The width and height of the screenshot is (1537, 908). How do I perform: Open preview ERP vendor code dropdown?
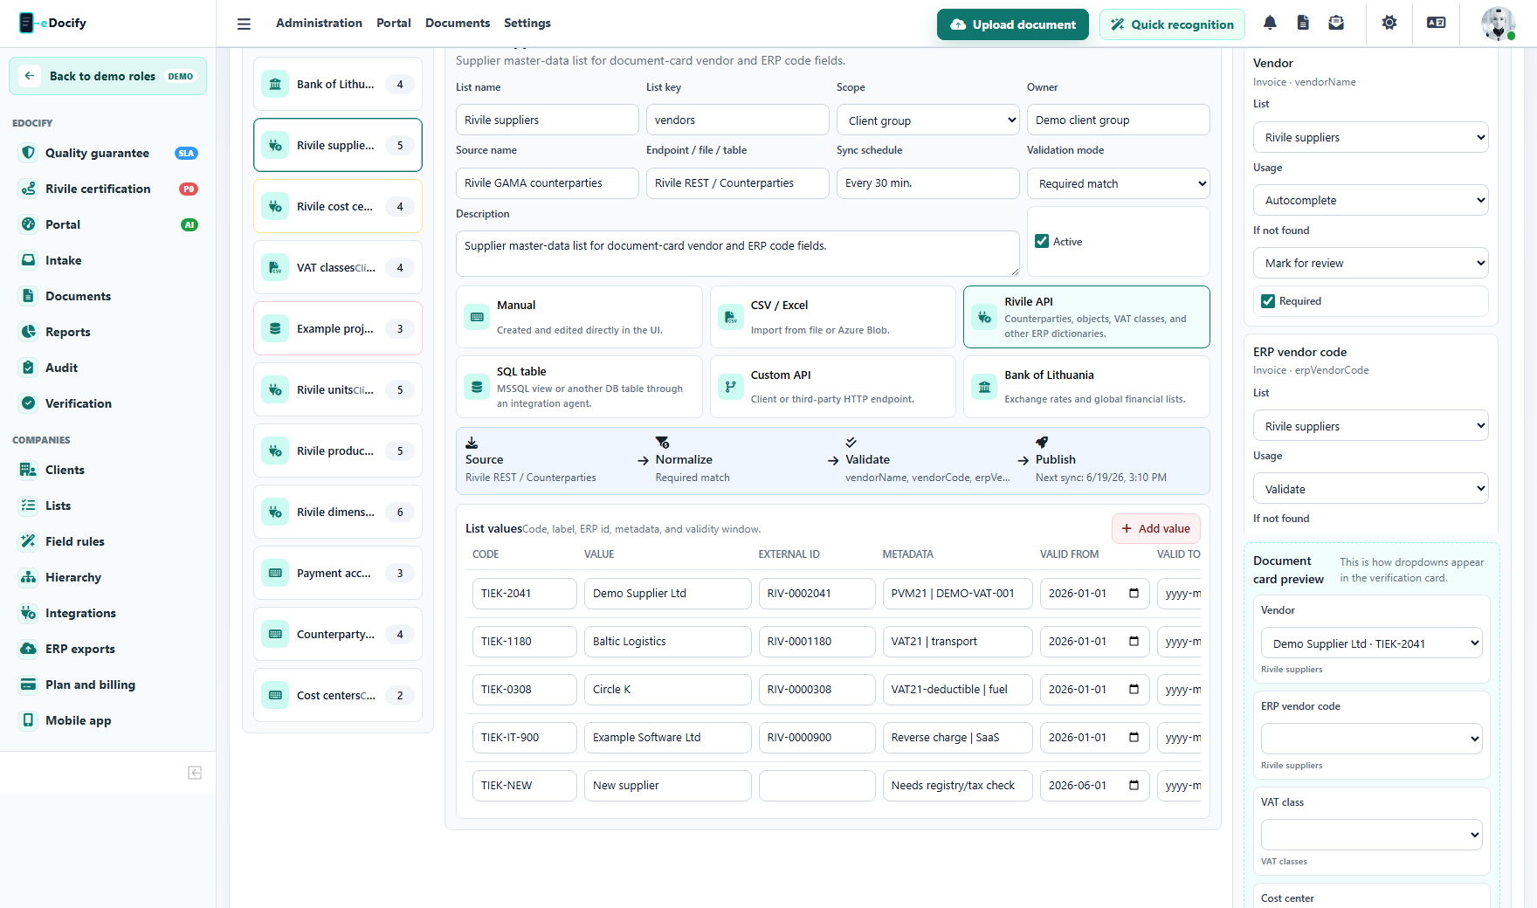[x=1371, y=739]
